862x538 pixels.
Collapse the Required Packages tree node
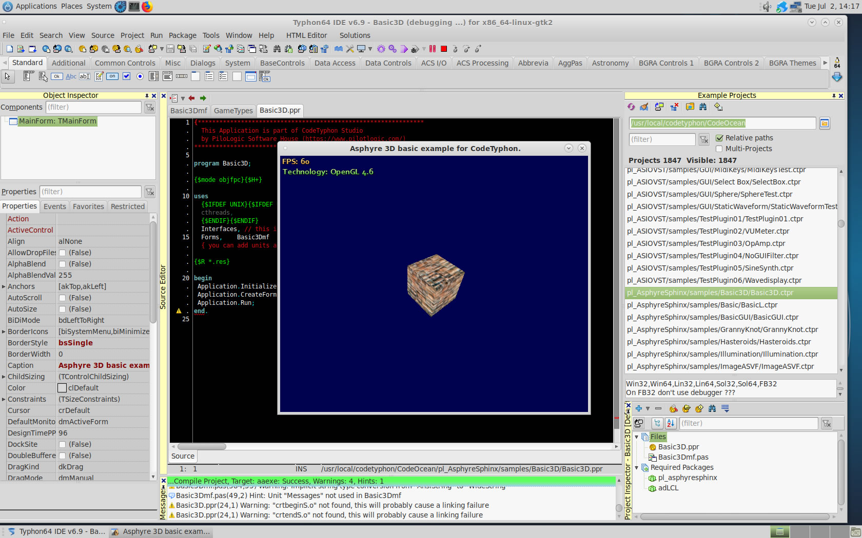[637, 467]
